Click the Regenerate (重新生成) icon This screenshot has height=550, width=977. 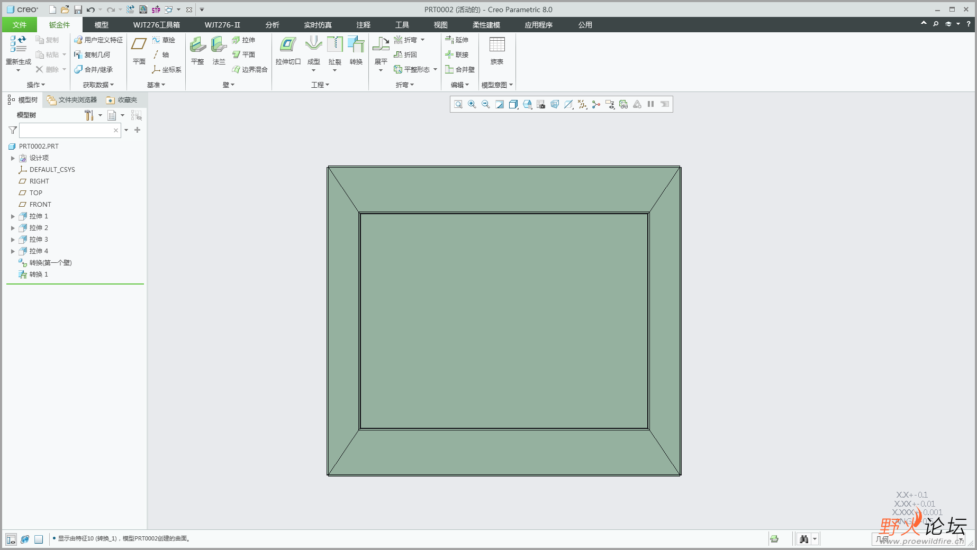pyautogui.click(x=18, y=44)
